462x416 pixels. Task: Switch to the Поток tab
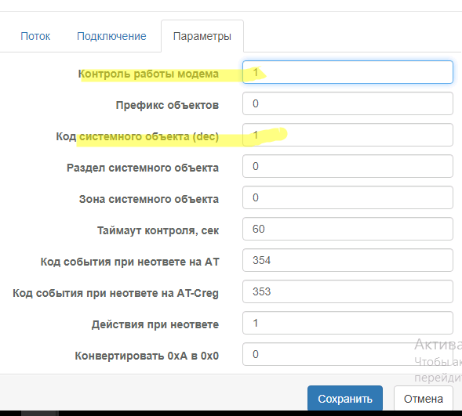tap(35, 36)
